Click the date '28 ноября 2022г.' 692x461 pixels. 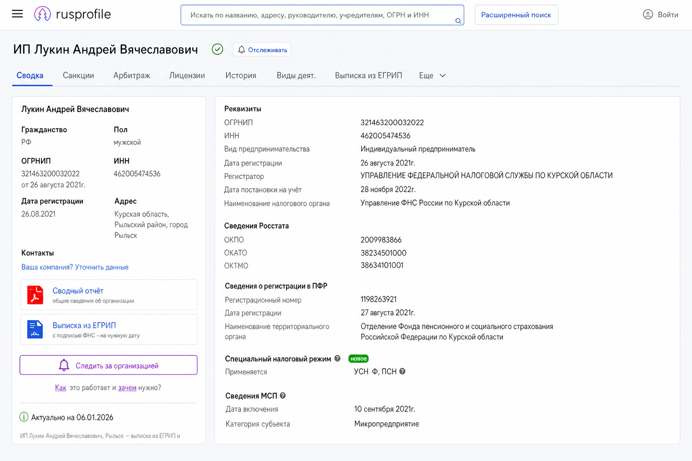coord(388,190)
